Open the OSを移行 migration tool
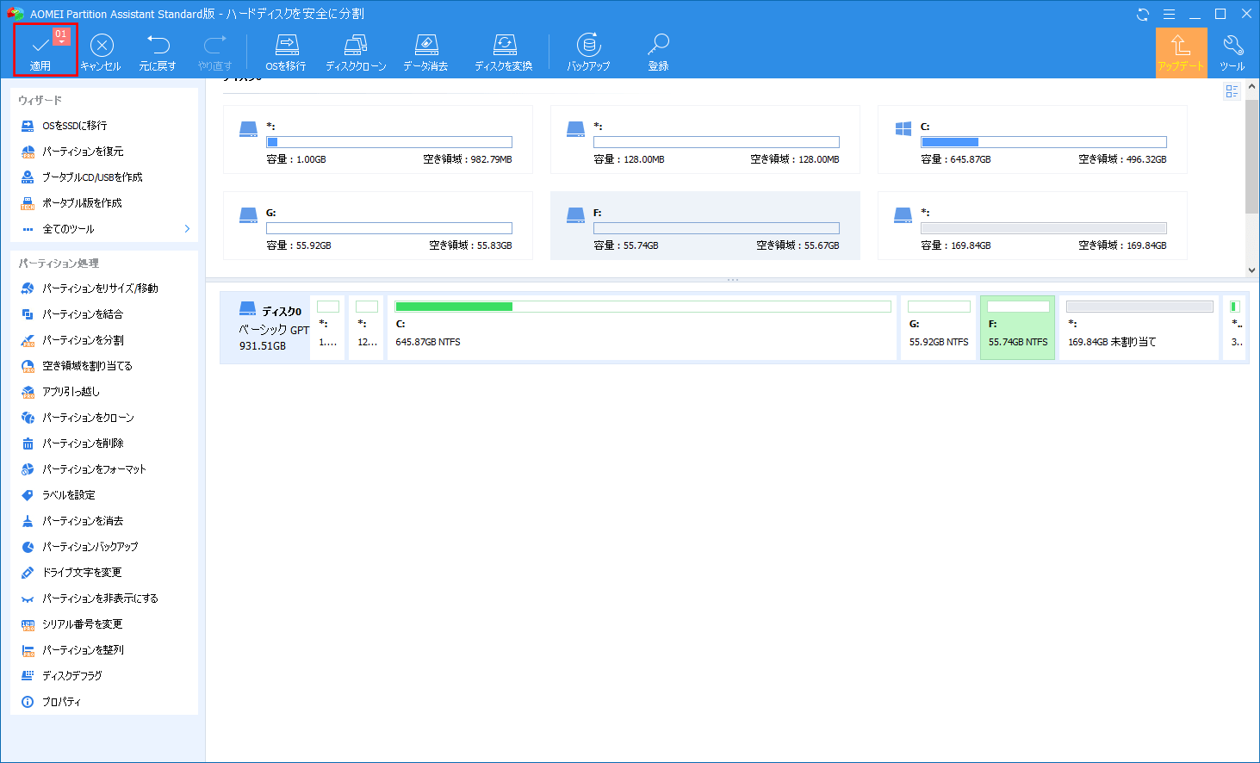 tap(286, 52)
